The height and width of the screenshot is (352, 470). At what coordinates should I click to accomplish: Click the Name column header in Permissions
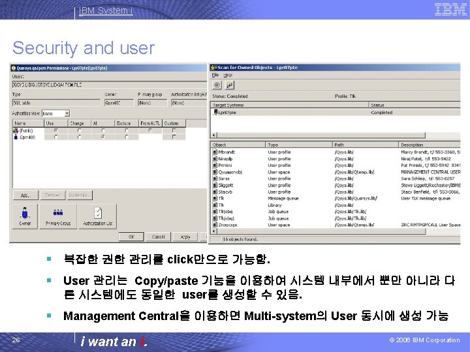(x=29, y=123)
